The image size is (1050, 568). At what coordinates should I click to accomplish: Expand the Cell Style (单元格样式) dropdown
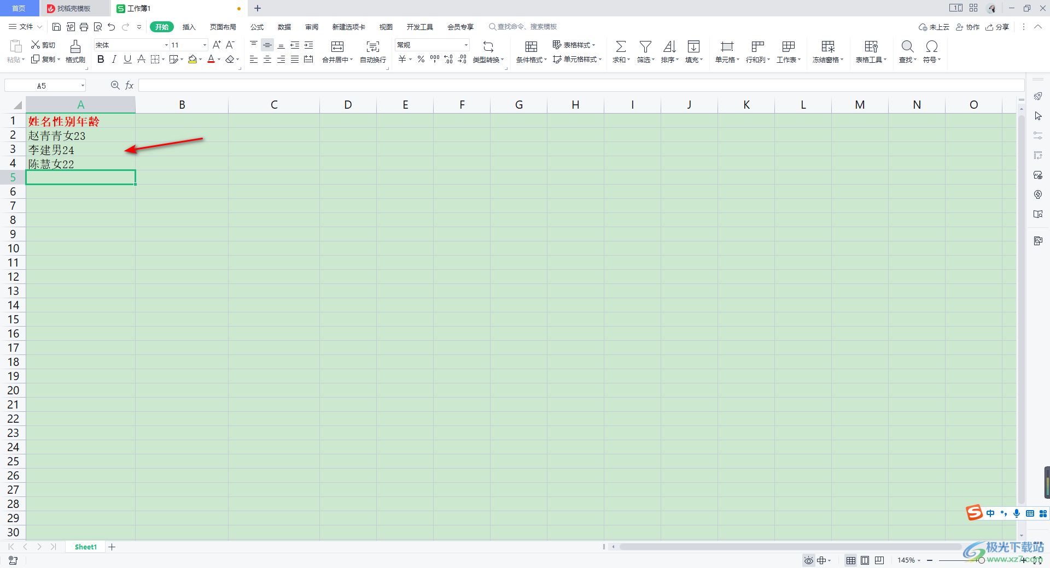(600, 59)
